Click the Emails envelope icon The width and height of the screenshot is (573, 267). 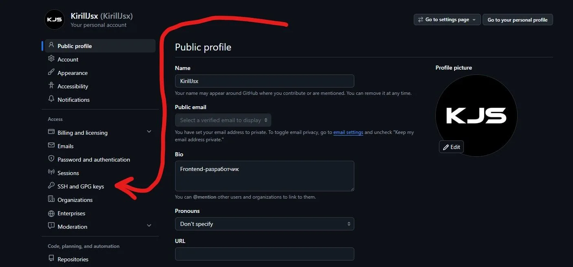click(x=51, y=146)
